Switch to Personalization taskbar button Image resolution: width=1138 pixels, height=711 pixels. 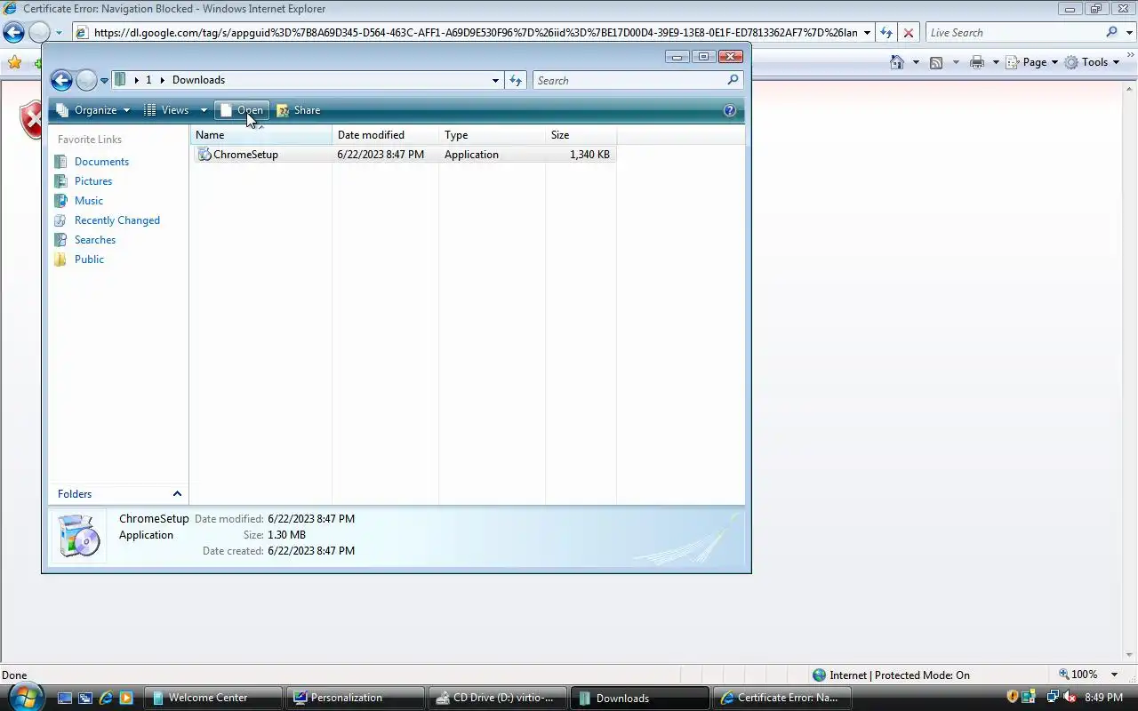coord(356,699)
